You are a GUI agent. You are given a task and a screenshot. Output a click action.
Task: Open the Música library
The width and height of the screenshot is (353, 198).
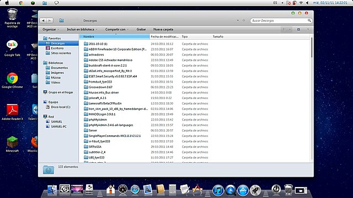(55, 78)
